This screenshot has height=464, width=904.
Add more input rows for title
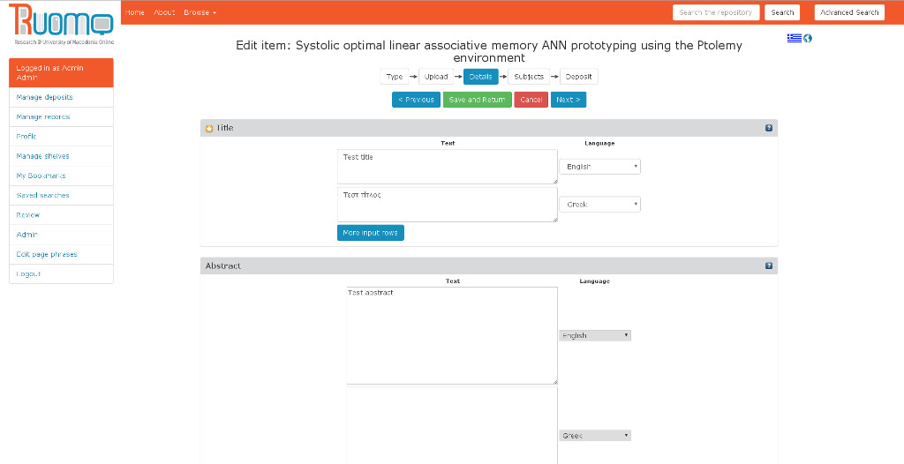pos(370,233)
